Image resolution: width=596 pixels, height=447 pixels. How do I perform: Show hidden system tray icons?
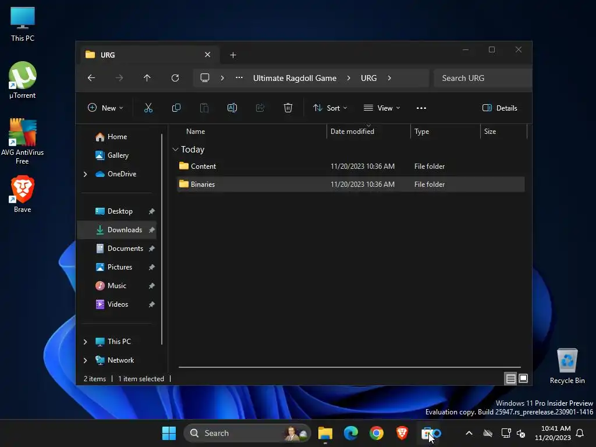click(x=469, y=433)
